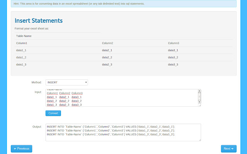Screen dimensions: 247x154
Task: Click the data2_2 cell in example table
Action: (x=107, y=57)
